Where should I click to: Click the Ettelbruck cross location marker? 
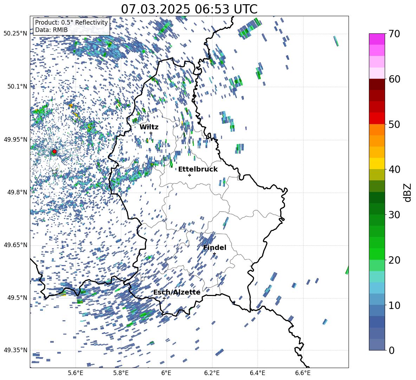[189, 175]
